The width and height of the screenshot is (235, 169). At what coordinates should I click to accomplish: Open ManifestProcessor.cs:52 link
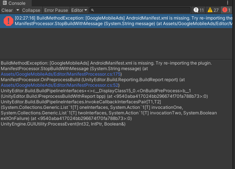click(59, 85)
